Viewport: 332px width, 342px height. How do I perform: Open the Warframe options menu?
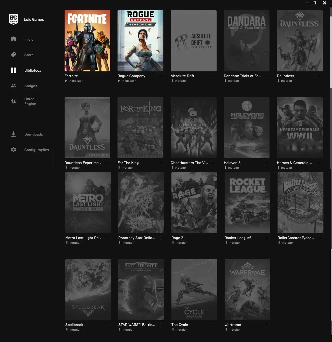(x=266, y=325)
